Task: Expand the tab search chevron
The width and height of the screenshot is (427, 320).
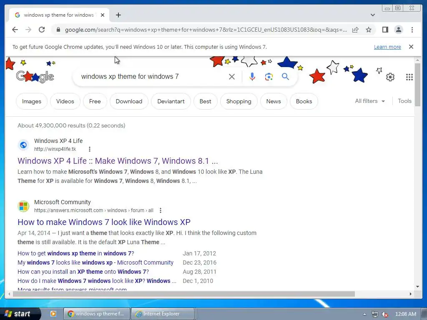Action: 372,15
